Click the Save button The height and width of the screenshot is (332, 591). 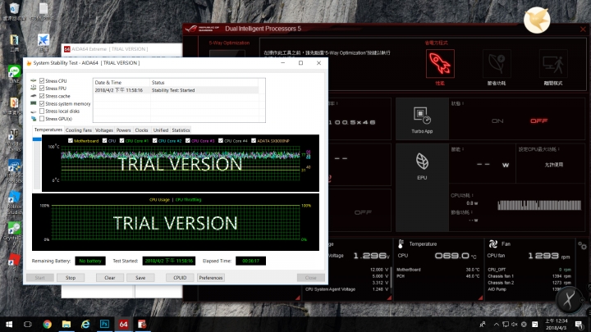click(x=140, y=278)
